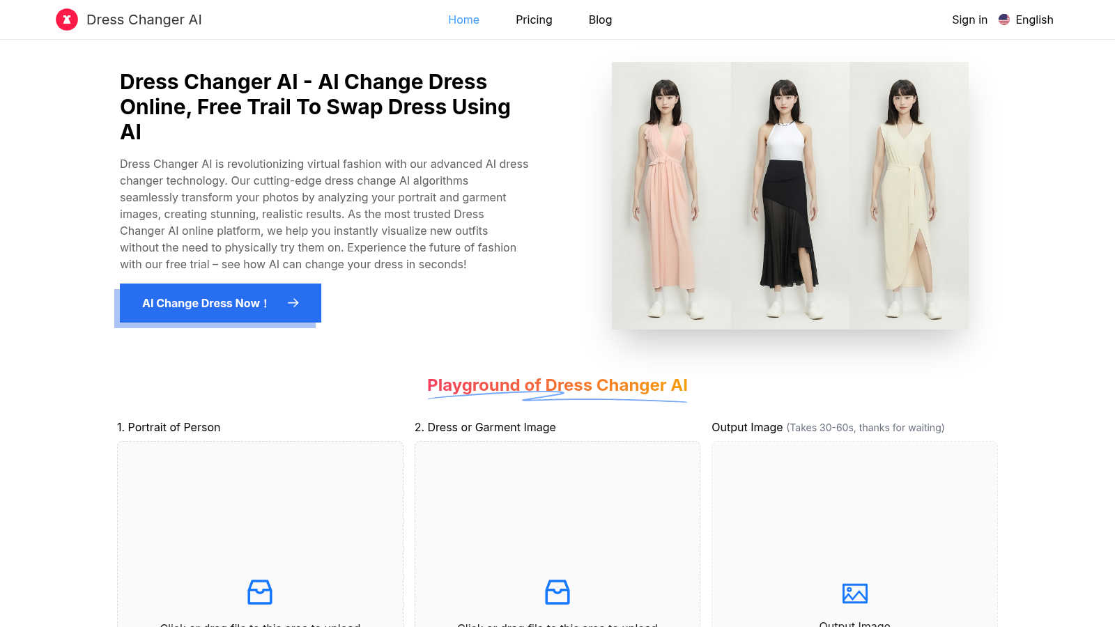Viewport: 1115px width, 627px height.
Task: Open the Home menu item
Action: [x=463, y=20]
